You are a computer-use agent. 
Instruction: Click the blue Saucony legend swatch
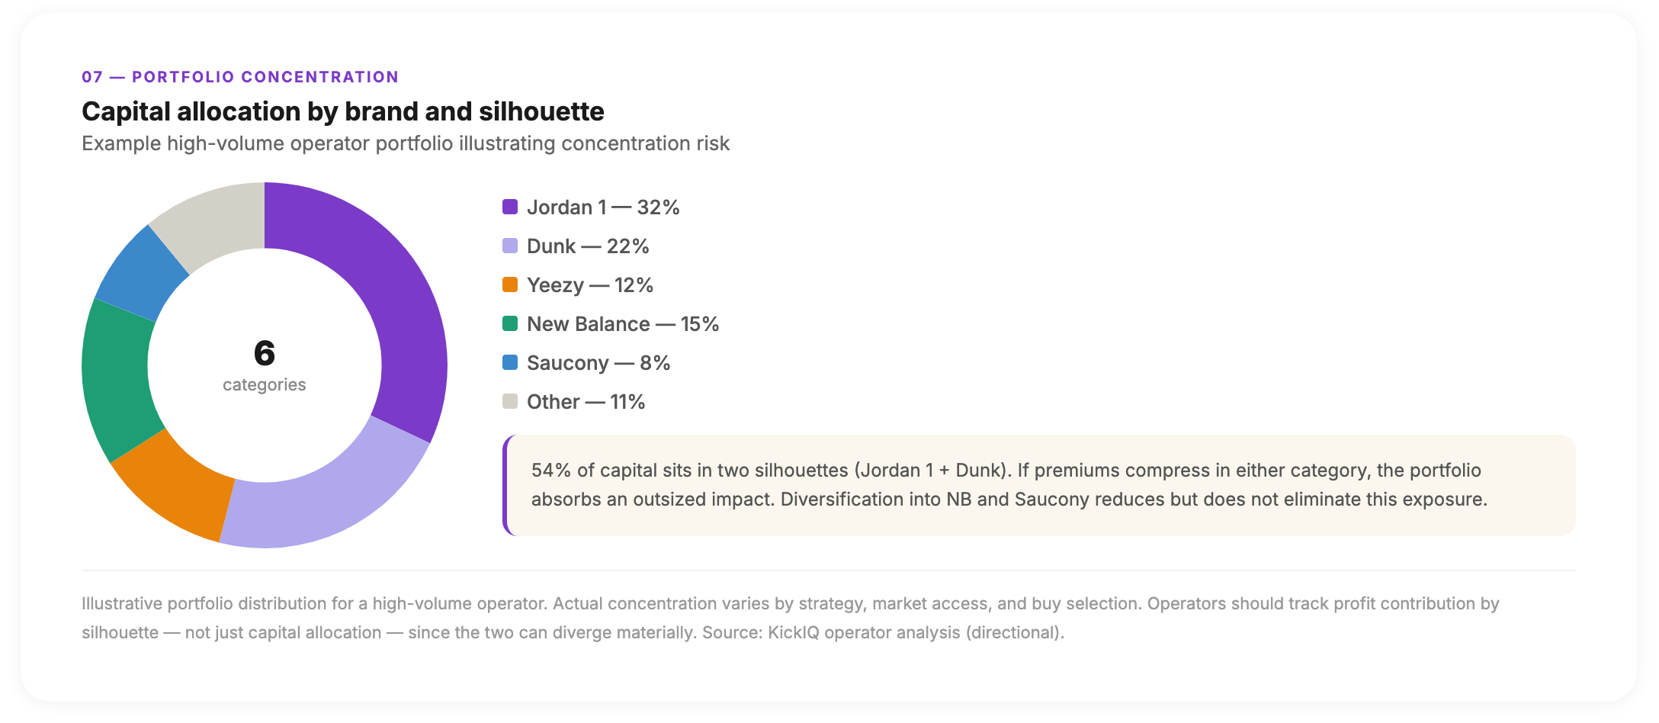coord(510,362)
